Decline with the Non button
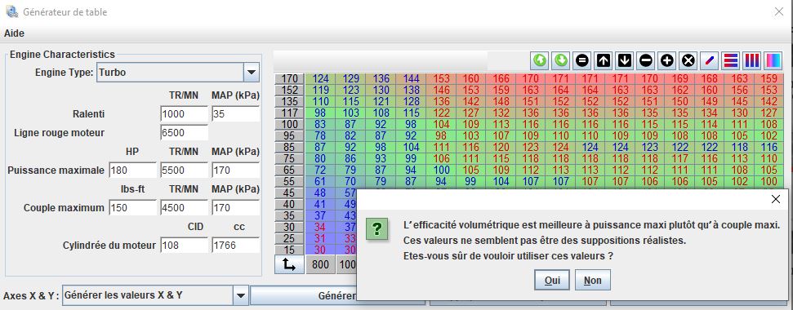 click(x=593, y=280)
